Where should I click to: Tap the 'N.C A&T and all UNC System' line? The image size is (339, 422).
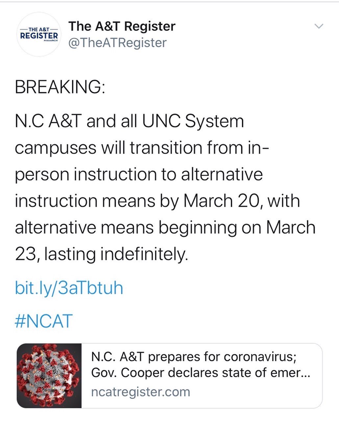[130, 121]
